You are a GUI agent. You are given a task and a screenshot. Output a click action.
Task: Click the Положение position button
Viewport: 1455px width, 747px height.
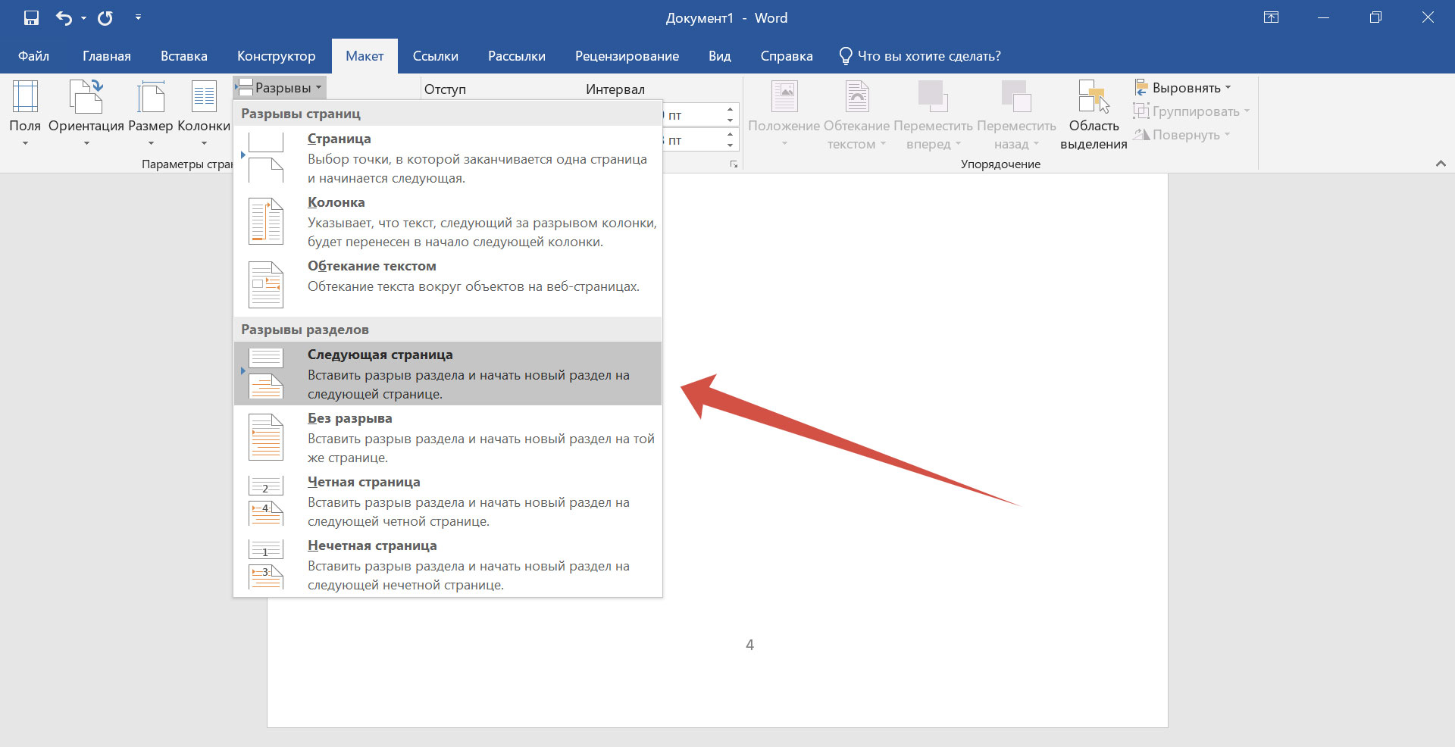pyautogui.click(x=784, y=114)
